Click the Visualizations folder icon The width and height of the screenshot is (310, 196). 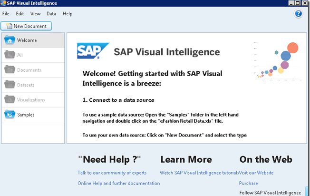pos(10,99)
